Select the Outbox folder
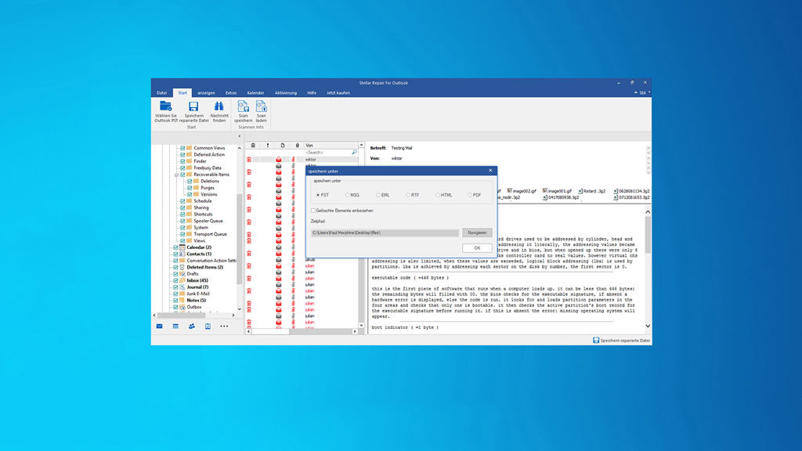Image resolution: width=802 pixels, height=451 pixels. [194, 307]
